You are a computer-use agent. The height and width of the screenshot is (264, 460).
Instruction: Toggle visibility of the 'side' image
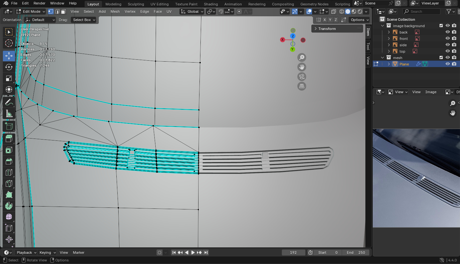coord(448,45)
